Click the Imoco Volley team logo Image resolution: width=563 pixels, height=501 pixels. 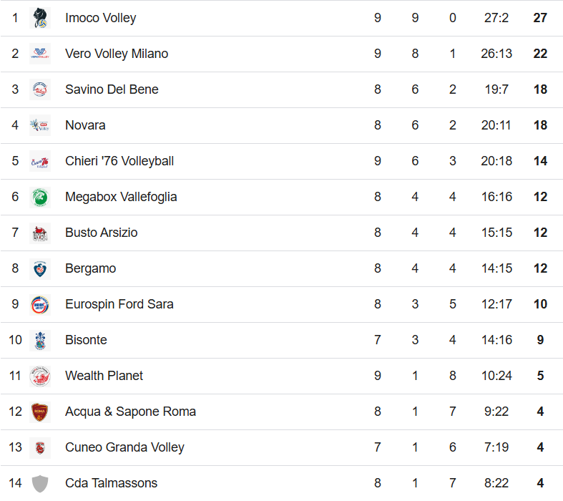[x=40, y=18]
